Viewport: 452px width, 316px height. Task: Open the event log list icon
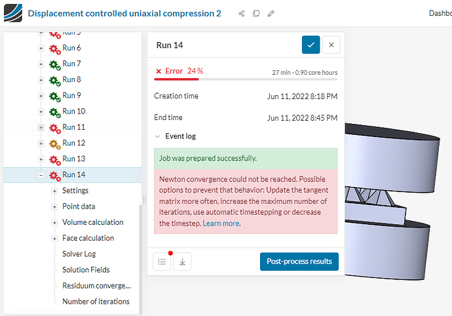coord(162,261)
